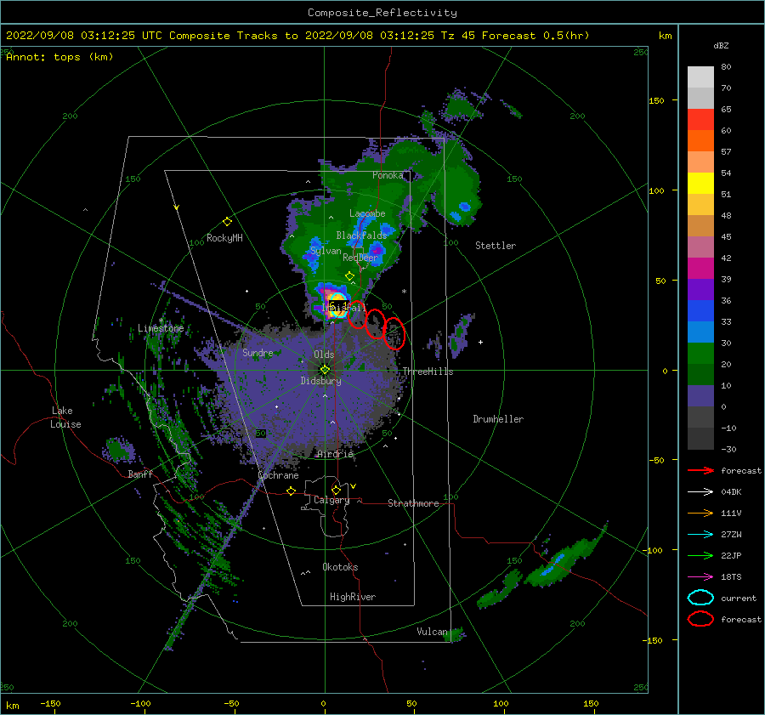Screen dimensions: 765x715
Task: Select the Lacombe city label
Action: (367, 213)
